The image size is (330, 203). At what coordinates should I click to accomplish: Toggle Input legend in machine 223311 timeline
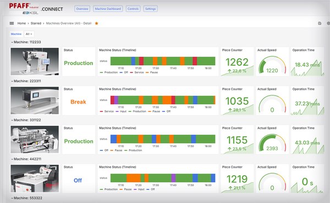pos(121,111)
